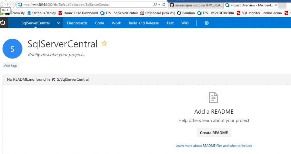Click Briefly describe your project field

[57, 55]
